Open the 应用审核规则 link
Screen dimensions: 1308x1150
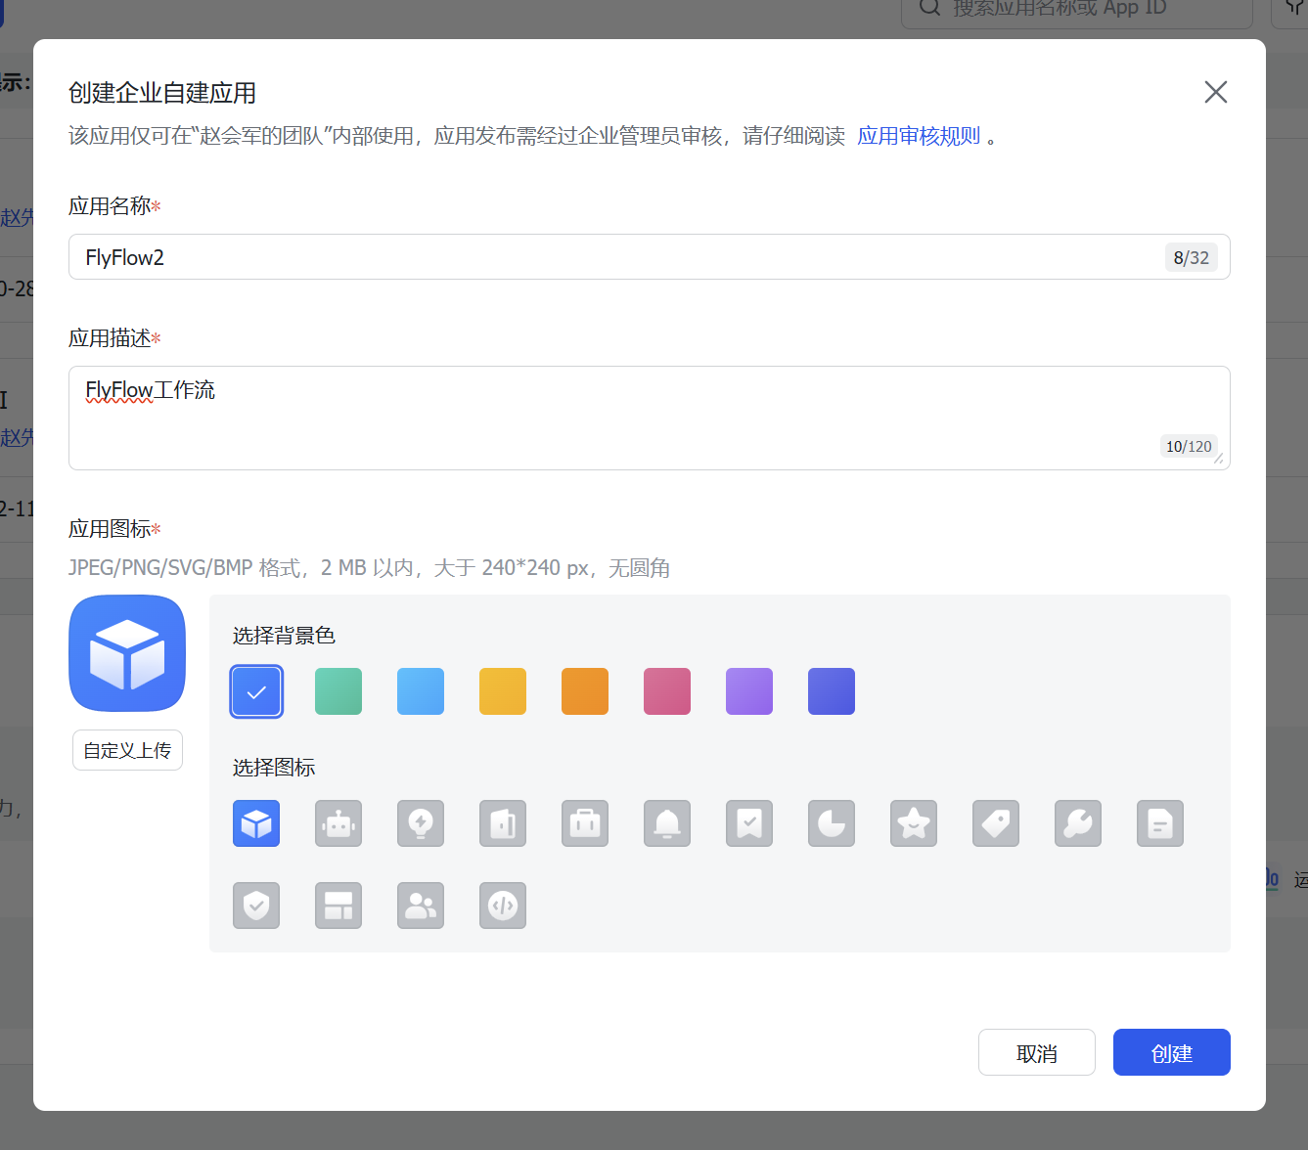[919, 136]
